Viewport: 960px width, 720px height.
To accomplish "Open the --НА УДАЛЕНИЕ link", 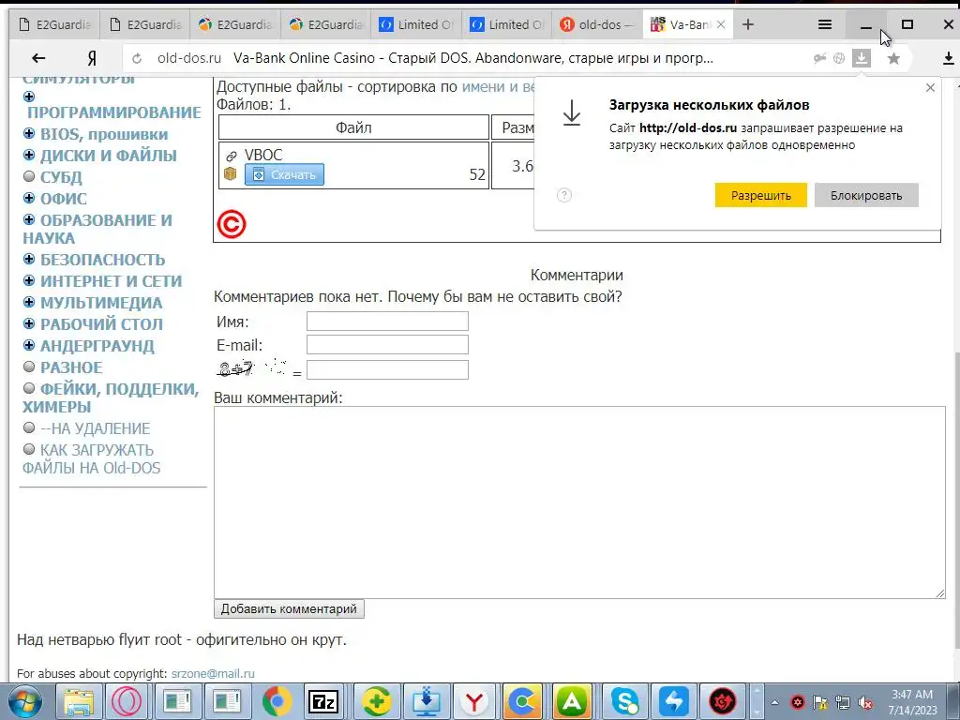I will pos(95,428).
